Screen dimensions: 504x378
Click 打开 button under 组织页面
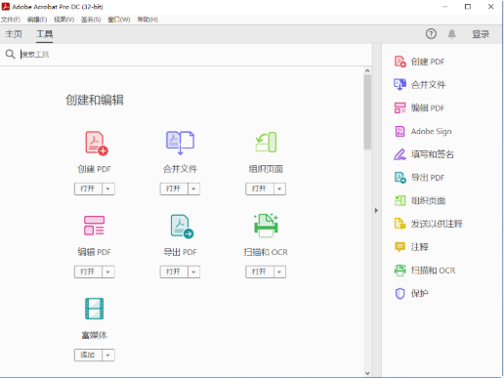(x=259, y=189)
